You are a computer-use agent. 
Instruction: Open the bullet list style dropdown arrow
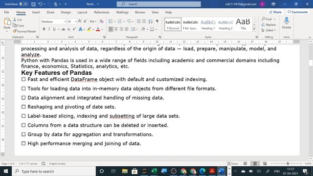[x=115, y=22]
